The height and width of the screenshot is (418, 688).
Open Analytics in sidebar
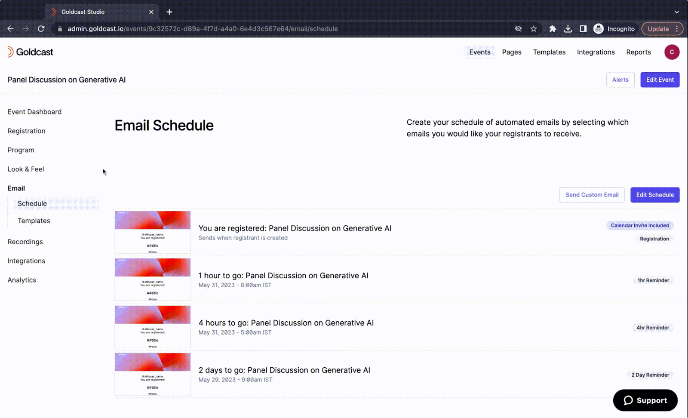pyautogui.click(x=22, y=280)
